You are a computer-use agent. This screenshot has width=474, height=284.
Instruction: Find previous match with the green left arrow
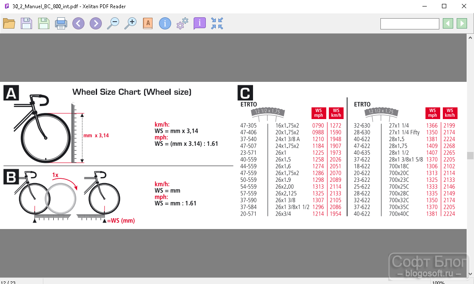[448, 23]
